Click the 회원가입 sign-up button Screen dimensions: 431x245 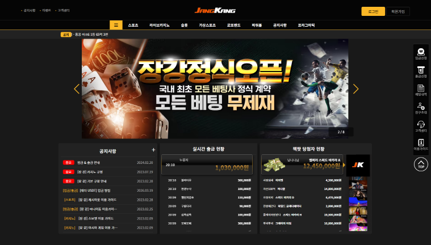[x=398, y=11]
